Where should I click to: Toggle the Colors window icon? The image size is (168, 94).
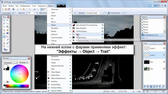pos(159,6)
